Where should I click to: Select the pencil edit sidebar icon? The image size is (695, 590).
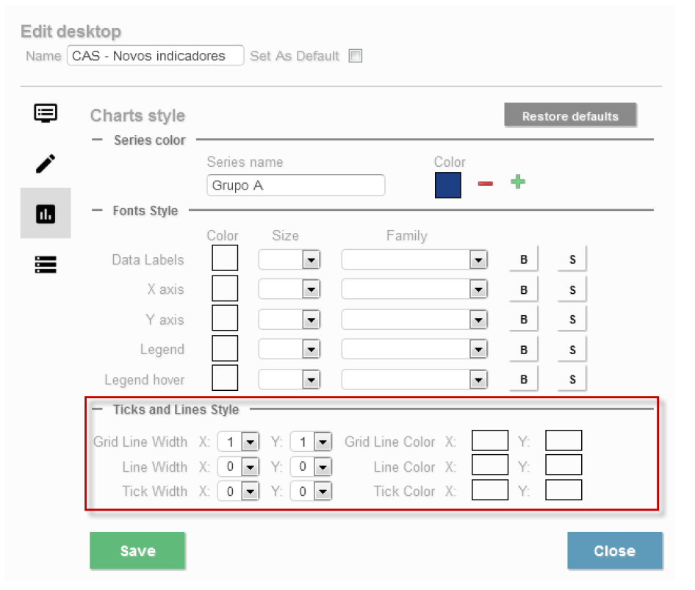point(46,164)
